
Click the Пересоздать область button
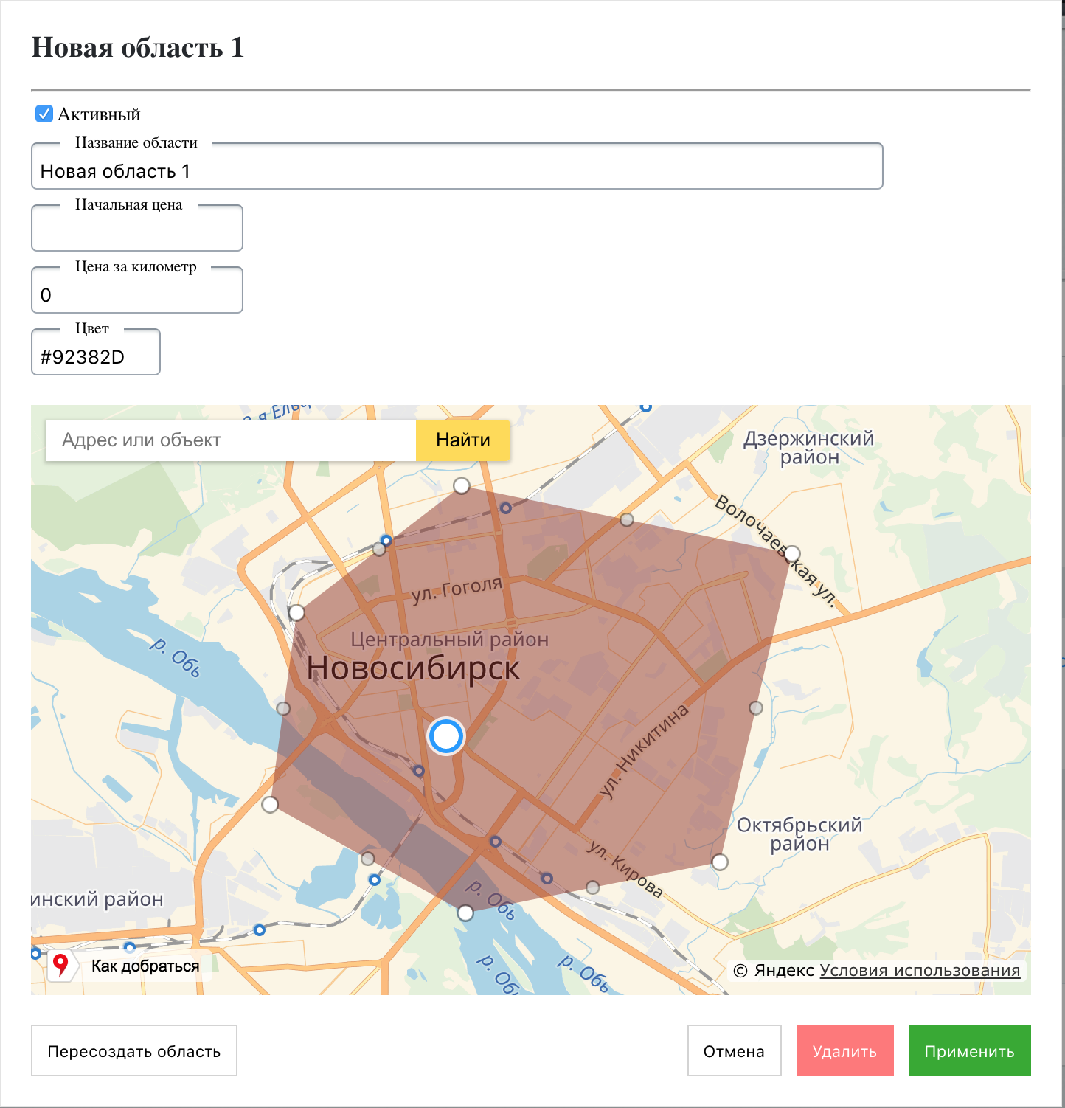coord(134,1051)
